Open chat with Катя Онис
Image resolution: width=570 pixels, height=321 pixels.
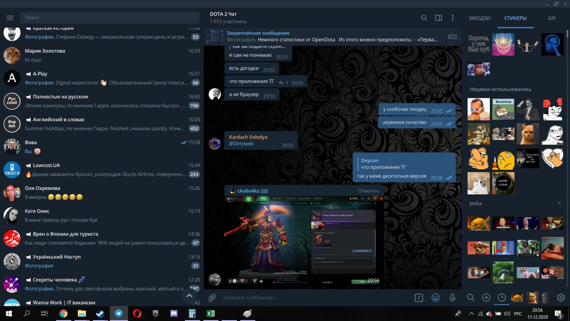coord(102,216)
